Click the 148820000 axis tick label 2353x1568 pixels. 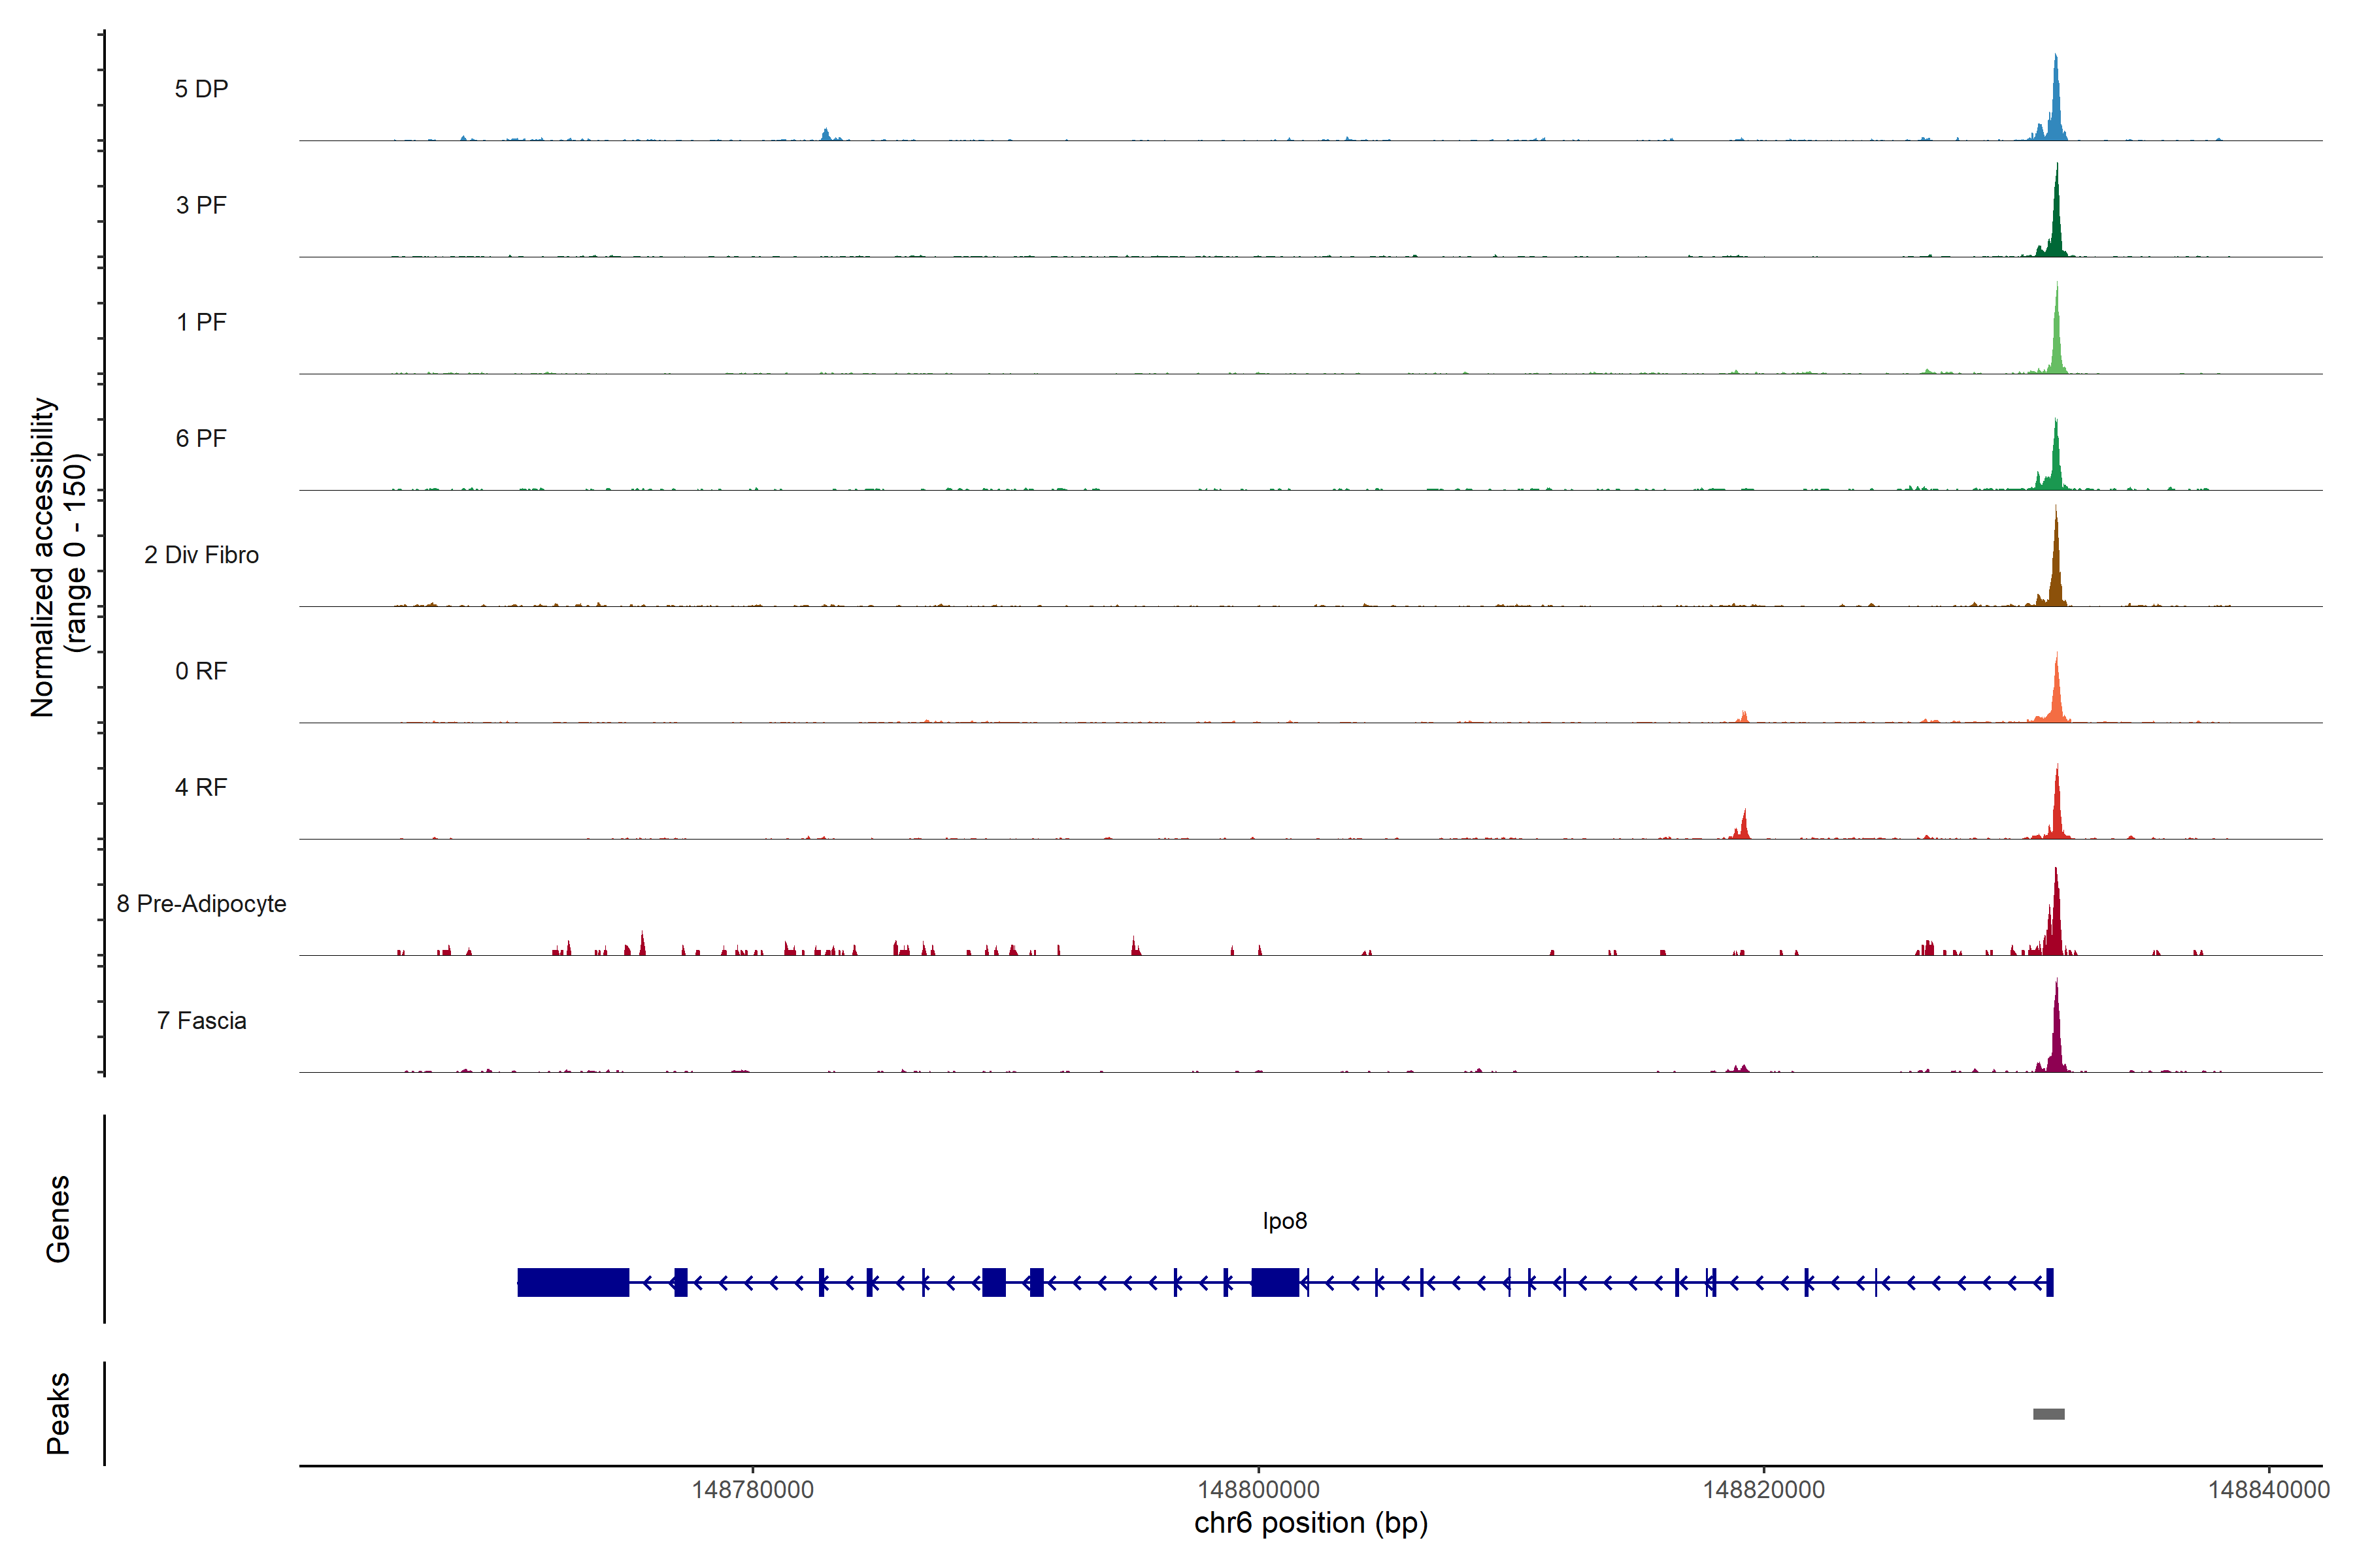(1763, 1490)
